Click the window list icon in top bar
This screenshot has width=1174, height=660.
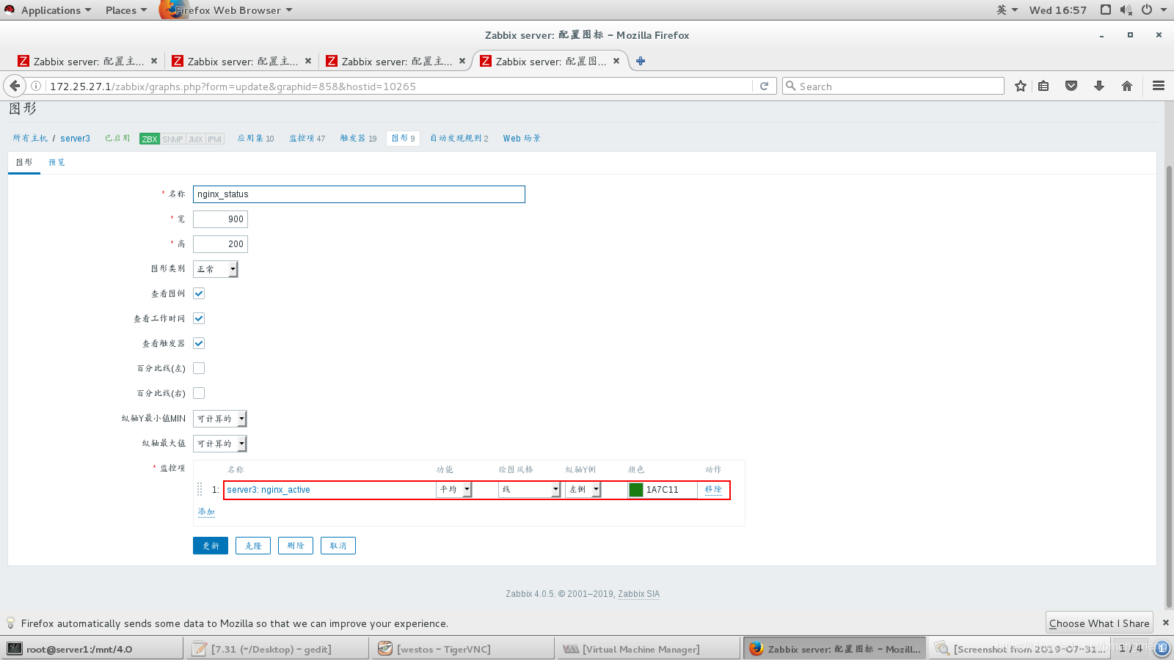(x=1106, y=10)
